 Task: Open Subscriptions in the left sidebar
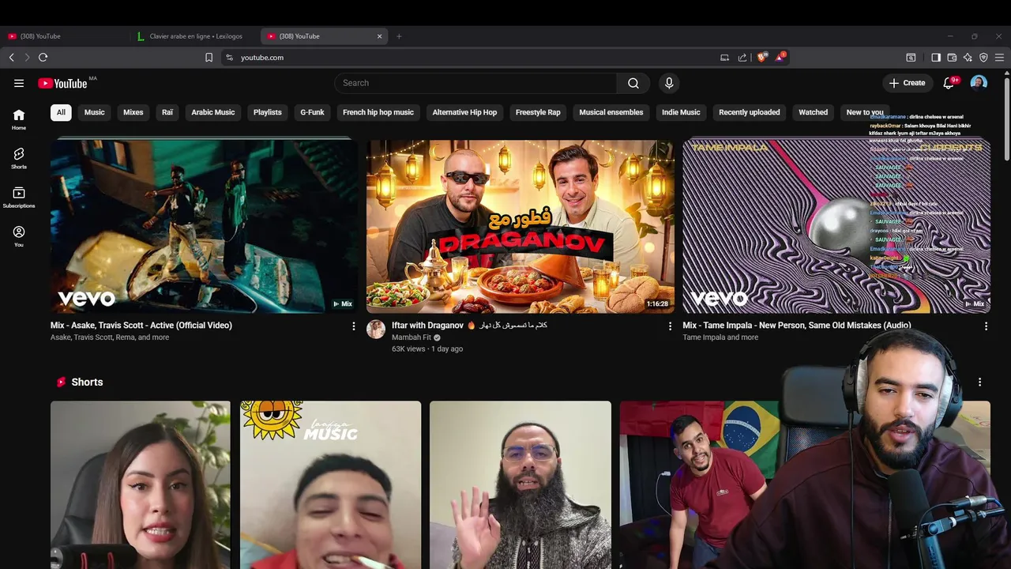pos(19,198)
